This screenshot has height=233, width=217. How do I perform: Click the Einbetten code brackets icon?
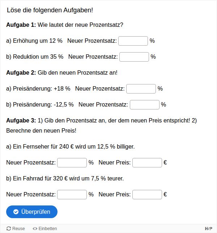[35, 229]
